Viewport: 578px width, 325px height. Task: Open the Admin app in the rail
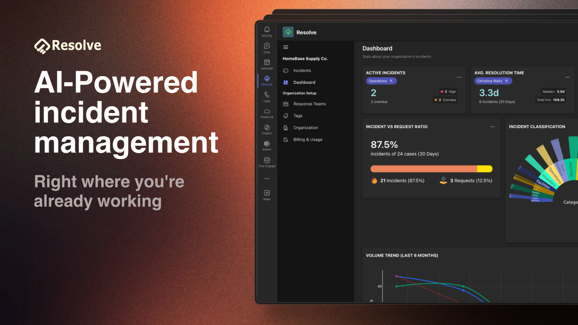(x=267, y=146)
